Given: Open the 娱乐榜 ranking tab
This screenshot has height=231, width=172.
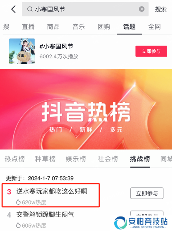Looking at the screenshot, I should 76,159.
